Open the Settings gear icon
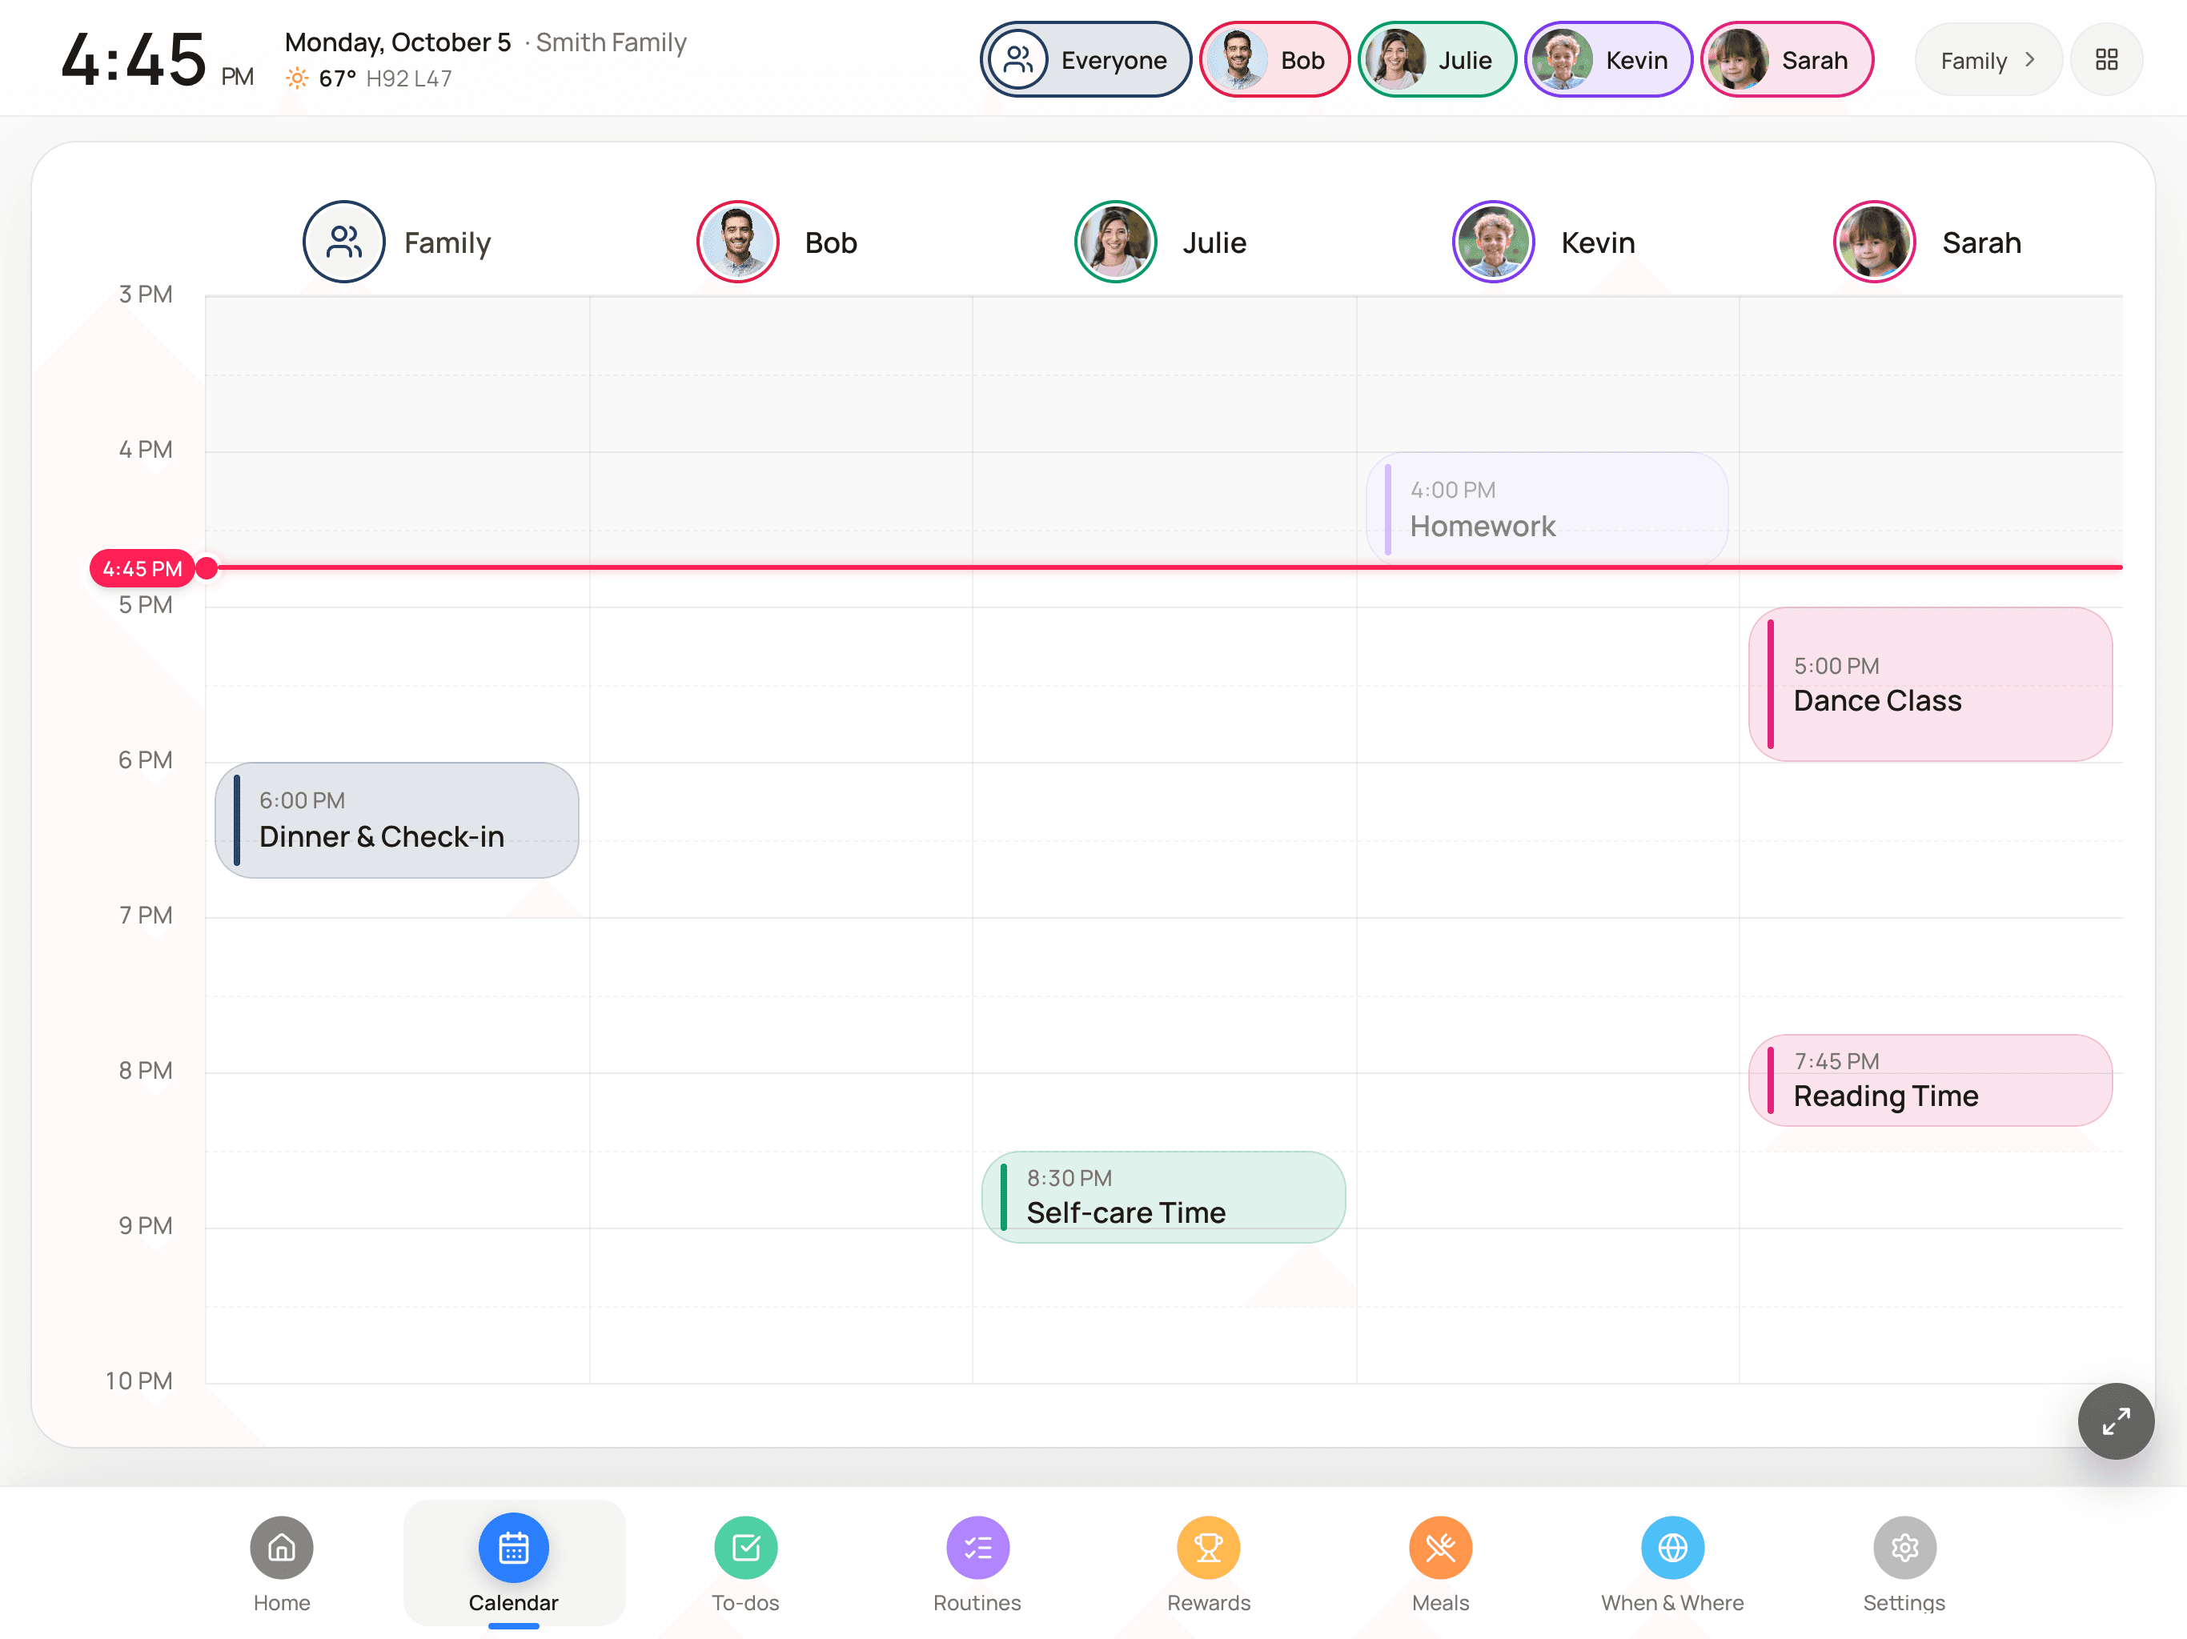The width and height of the screenshot is (2187, 1639). pyautogui.click(x=1904, y=1547)
